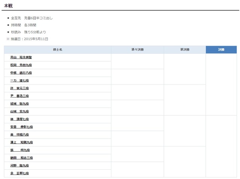Open 黄 翊祖八段 player link
Image resolution: width=240 pixels, height=179 pixels.
pyautogui.click(x=19, y=135)
